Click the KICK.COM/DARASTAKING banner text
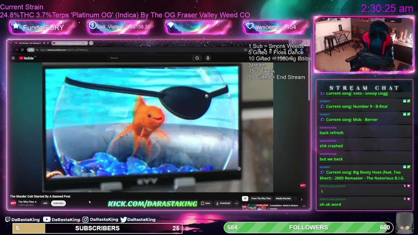This screenshot has height=235, width=418. (153, 204)
